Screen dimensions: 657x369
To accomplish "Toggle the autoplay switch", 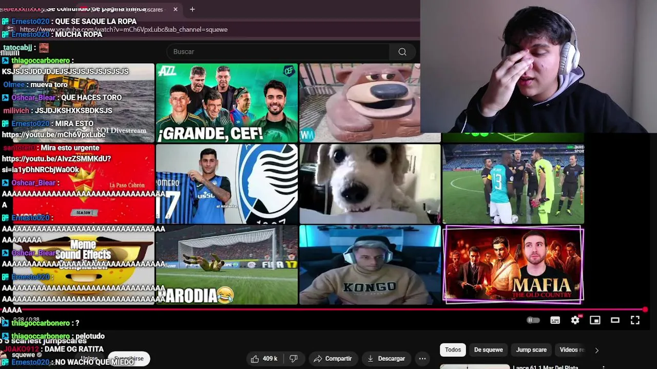I will (x=533, y=320).
